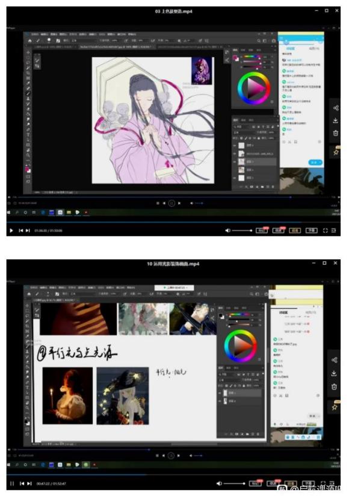Click the color wheel in top Photoshop view
This screenshot has width=349, height=499.
[x=254, y=88]
